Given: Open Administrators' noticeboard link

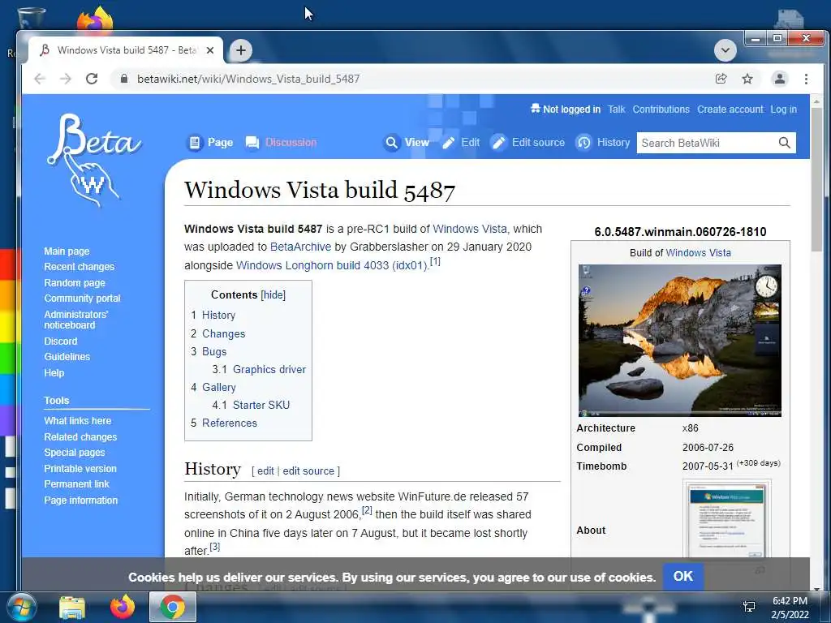Looking at the screenshot, I should (75, 320).
